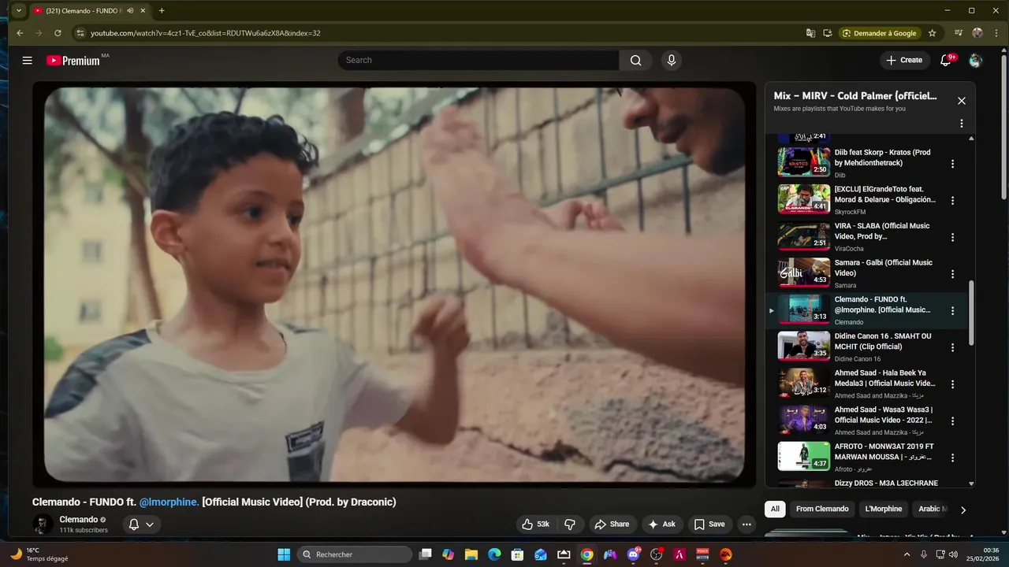Screen dimensions: 1009x567
Task: Open Clemando channel name link
Action: point(79,520)
